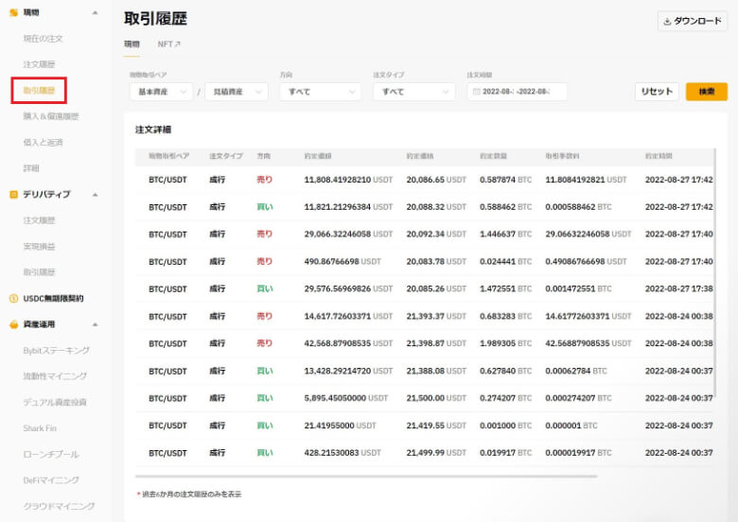Select the 現物 tab under 取引履歴
Image resolution: width=738 pixels, height=522 pixels.
point(132,43)
